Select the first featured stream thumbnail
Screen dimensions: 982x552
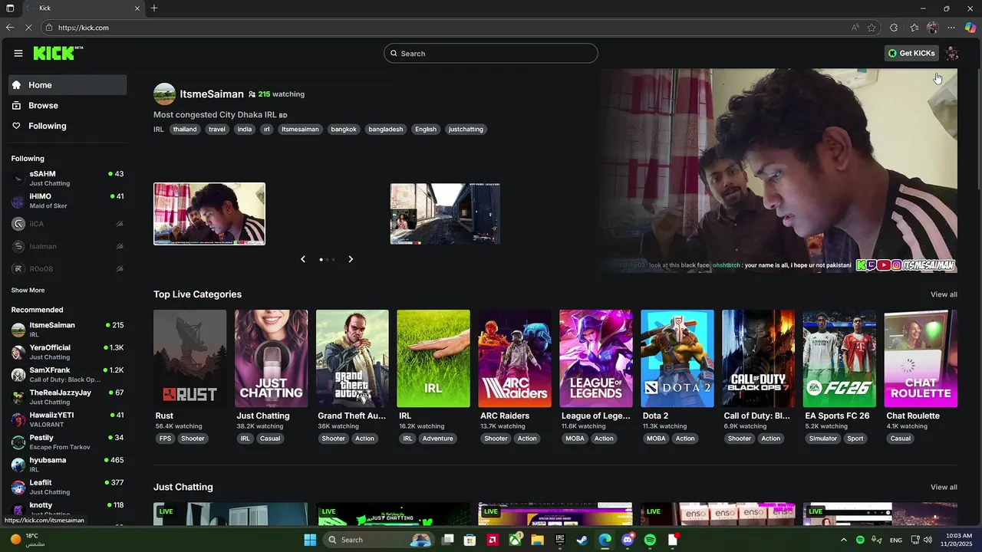pos(209,214)
